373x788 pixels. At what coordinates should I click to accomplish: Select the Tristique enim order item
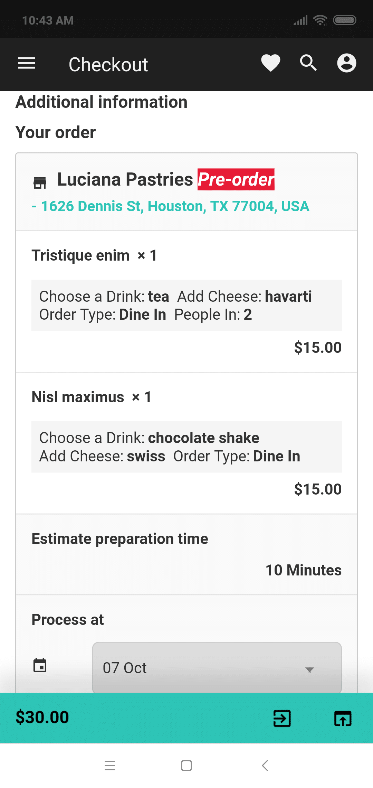81,256
